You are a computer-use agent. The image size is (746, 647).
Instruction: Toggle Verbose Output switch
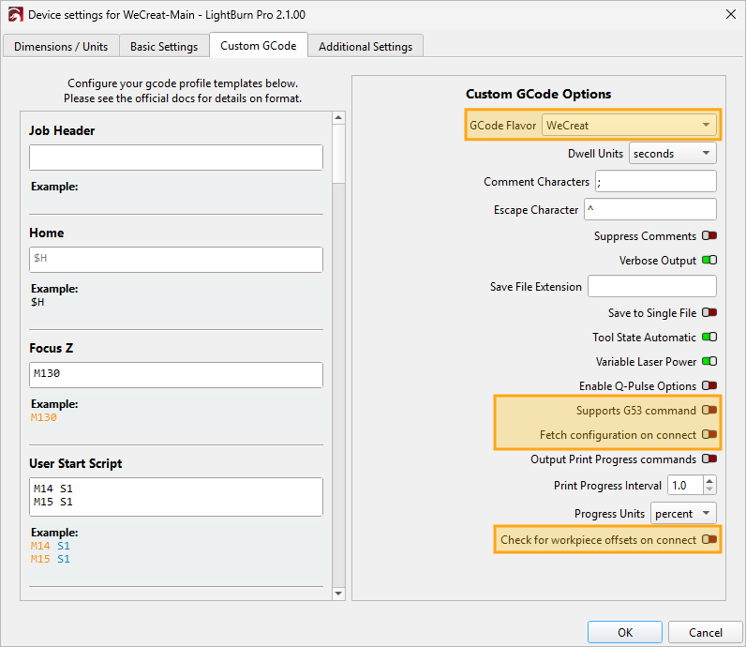709,260
